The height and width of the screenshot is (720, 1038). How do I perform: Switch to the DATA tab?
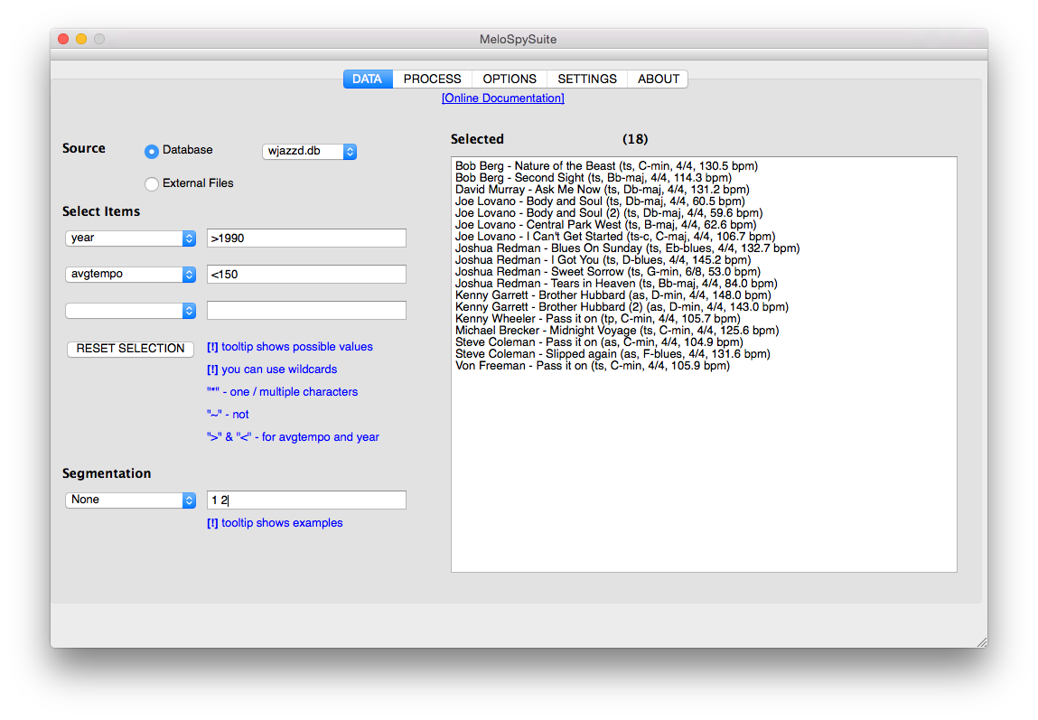pos(368,79)
